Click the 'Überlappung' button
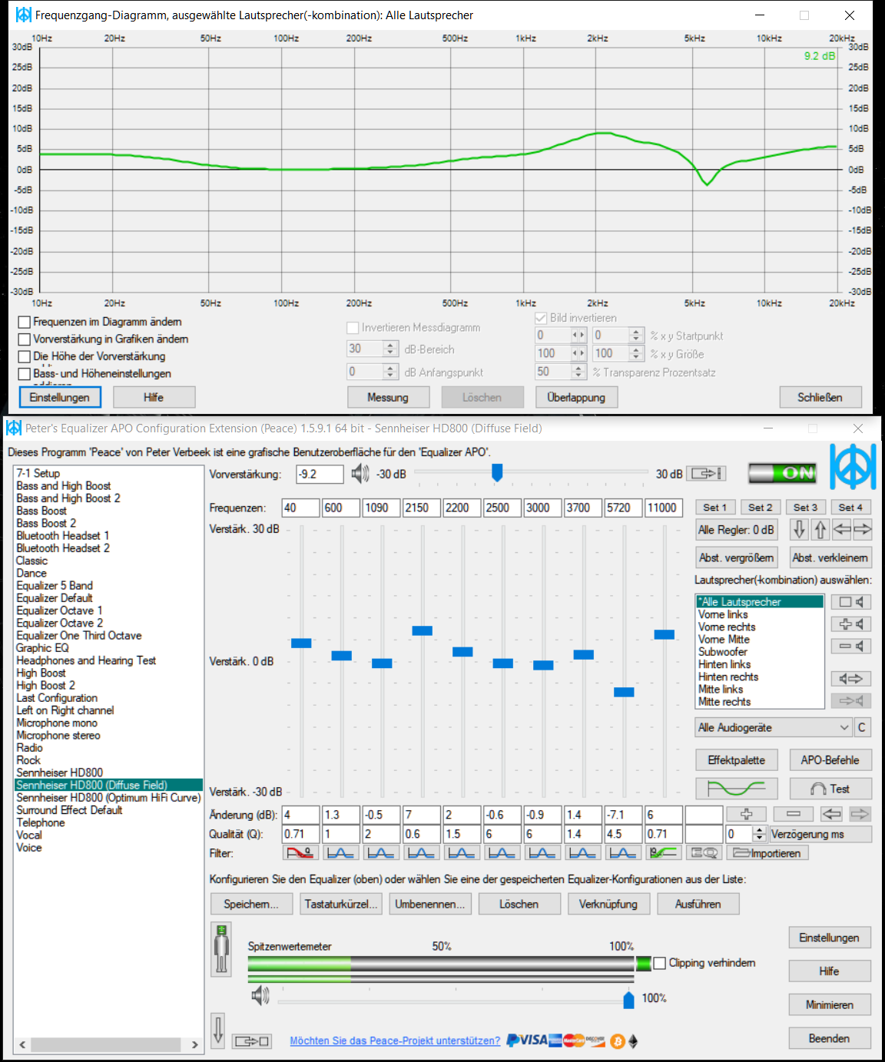This screenshot has height=1062, width=885. point(576,397)
